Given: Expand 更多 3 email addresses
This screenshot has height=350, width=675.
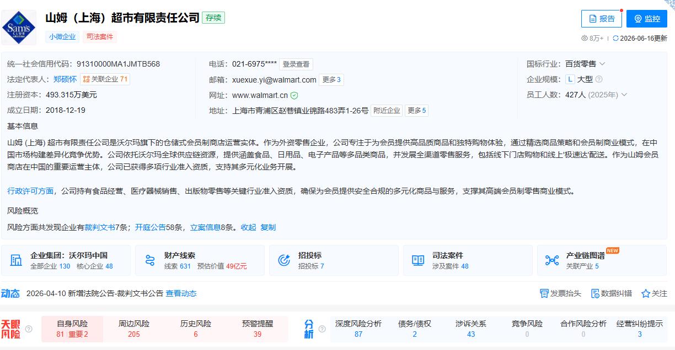Looking at the screenshot, I should tap(331, 80).
